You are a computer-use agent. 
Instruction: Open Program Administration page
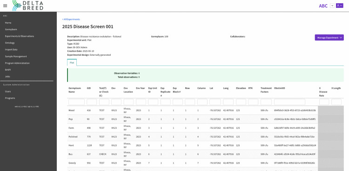[17, 63]
